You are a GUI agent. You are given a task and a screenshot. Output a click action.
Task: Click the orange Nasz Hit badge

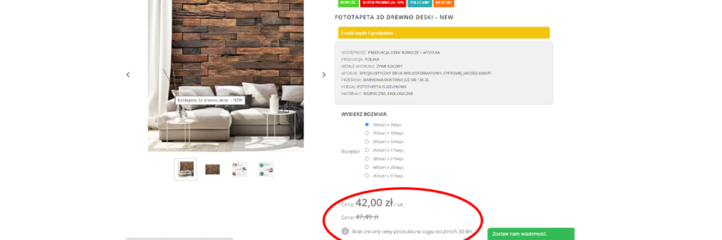click(x=443, y=3)
